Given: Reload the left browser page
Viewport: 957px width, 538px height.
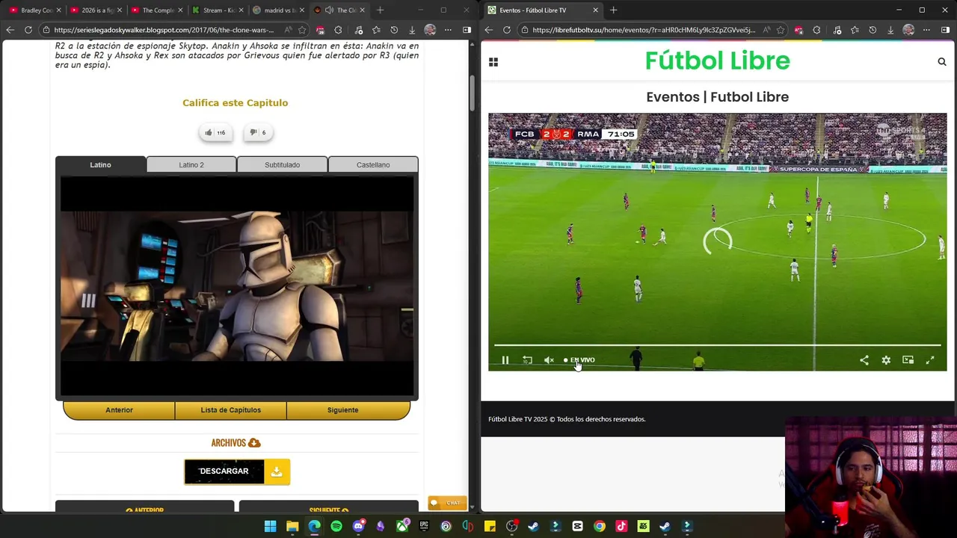Looking at the screenshot, I should (x=28, y=30).
